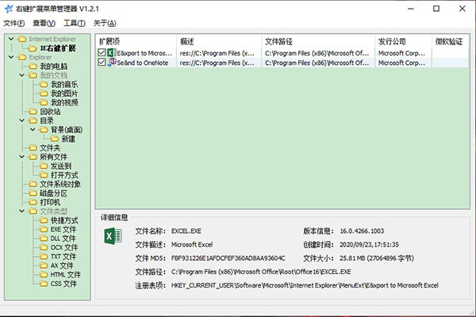Click the MD5 value FBF931226E1AFDCFEF360AD8AA93604C
Viewport: 476px width, 317px height.
coord(228,258)
